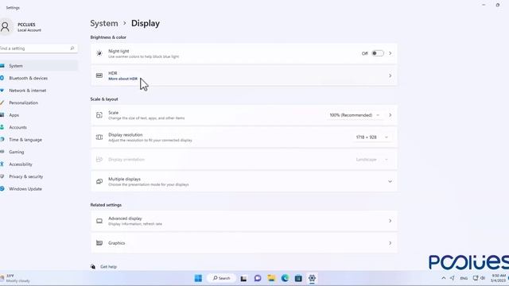Minimize the Settings window

[484, 5]
